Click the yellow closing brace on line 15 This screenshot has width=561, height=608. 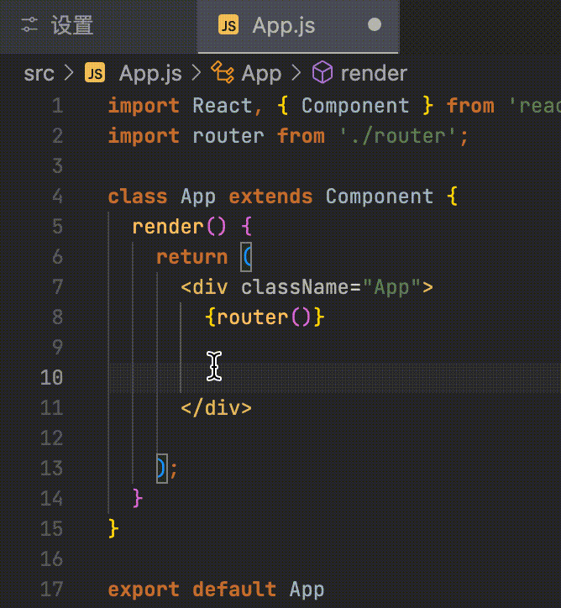point(113,529)
